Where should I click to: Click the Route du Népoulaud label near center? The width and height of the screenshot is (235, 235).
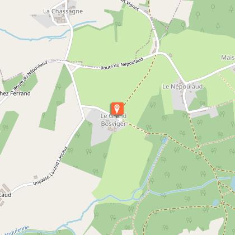click(x=122, y=64)
